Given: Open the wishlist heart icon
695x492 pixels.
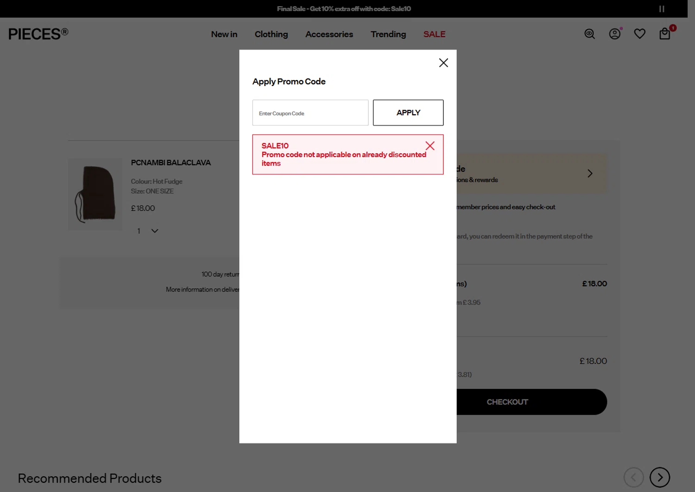Looking at the screenshot, I should [x=640, y=34].
